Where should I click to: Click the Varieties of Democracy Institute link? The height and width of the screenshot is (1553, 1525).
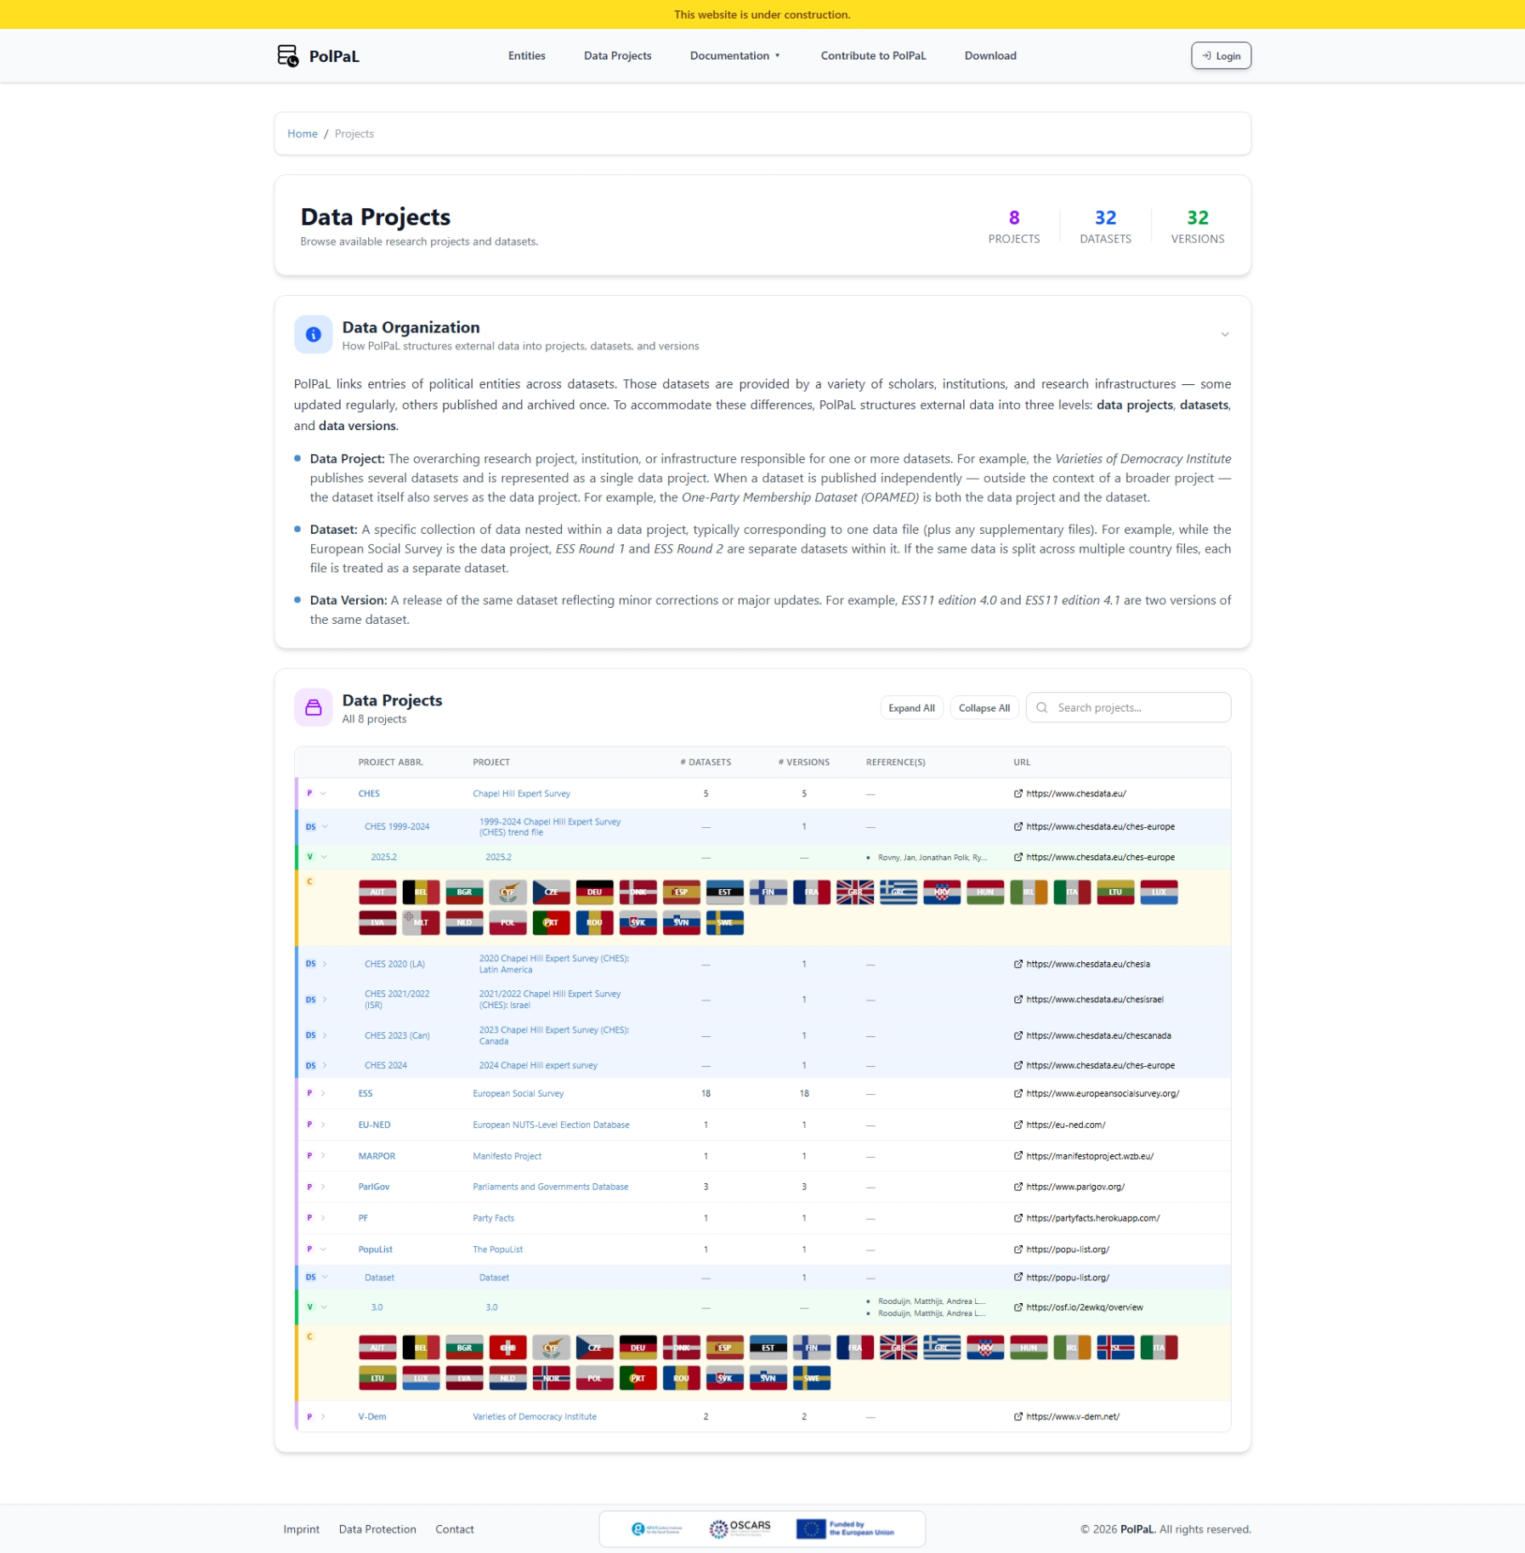pos(534,1416)
